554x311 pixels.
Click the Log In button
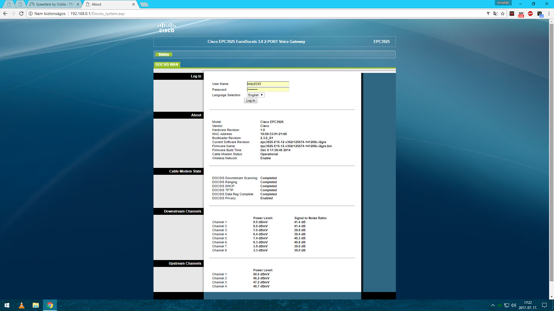point(251,100)
